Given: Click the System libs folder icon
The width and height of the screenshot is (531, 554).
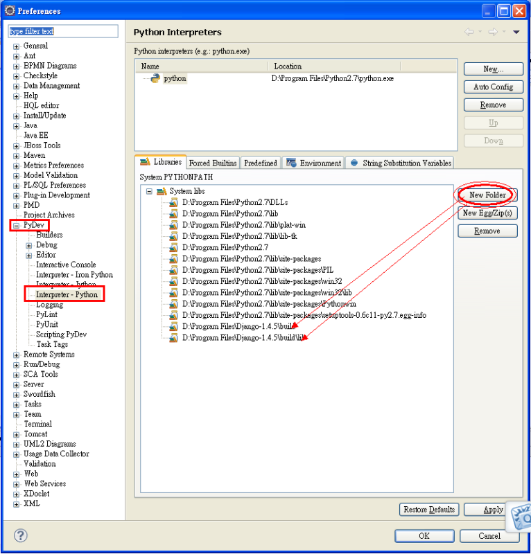Looking at the screenshot, I should (x=162, y=191).
